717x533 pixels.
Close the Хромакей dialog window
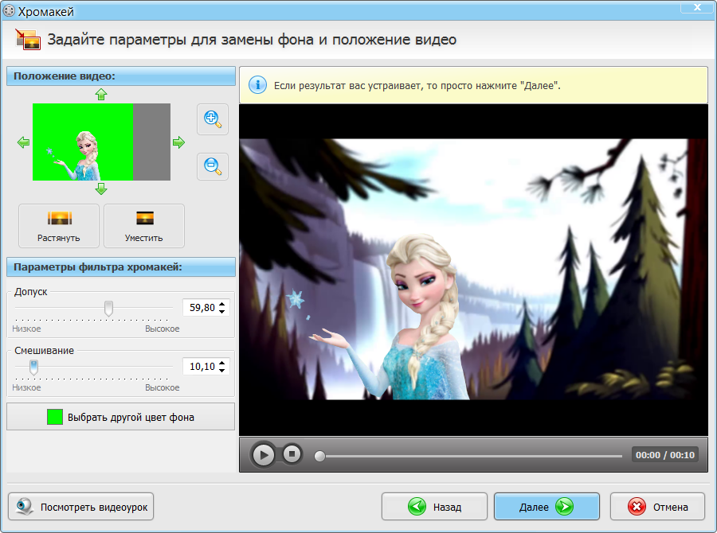tap(697, 7)
